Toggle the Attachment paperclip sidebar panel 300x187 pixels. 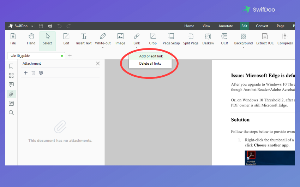(x=11, y=94)
